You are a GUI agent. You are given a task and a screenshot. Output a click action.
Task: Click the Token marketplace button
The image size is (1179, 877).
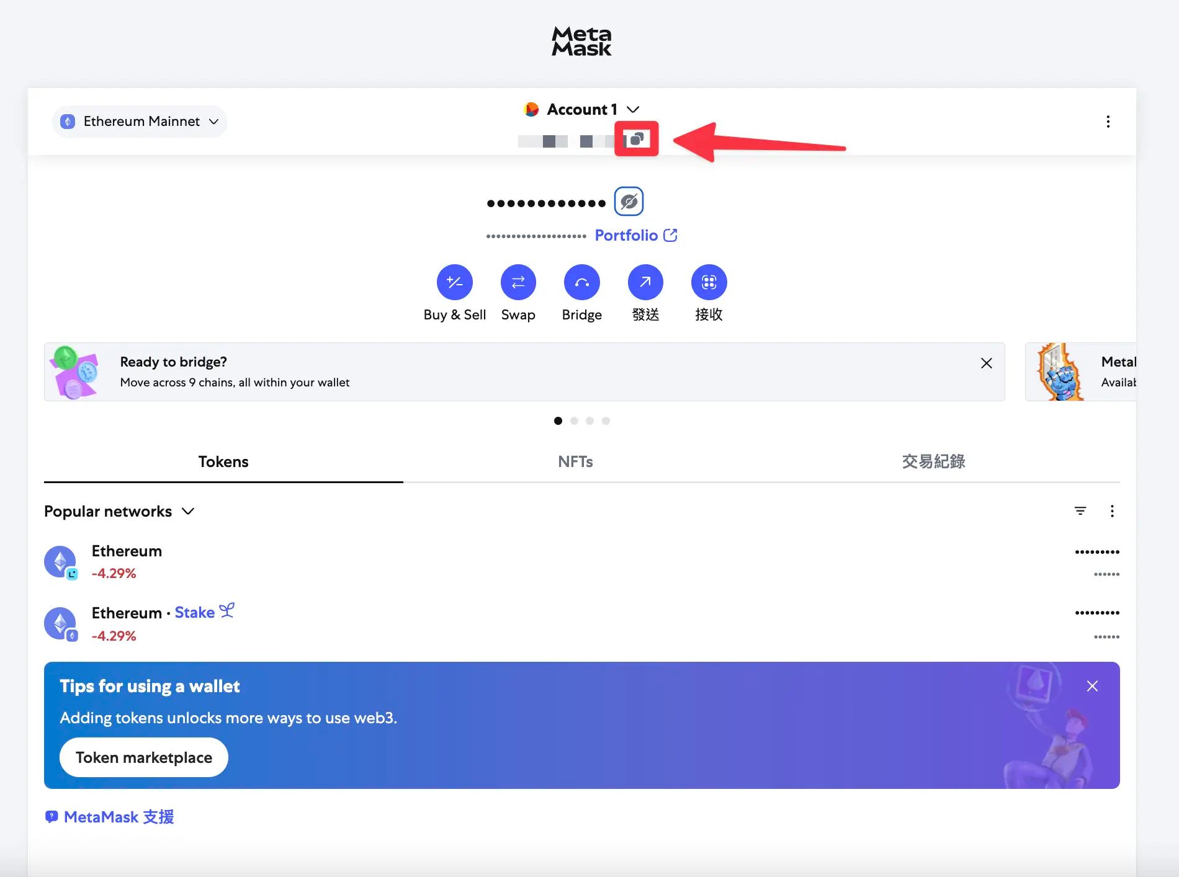[x=143, y=757]
